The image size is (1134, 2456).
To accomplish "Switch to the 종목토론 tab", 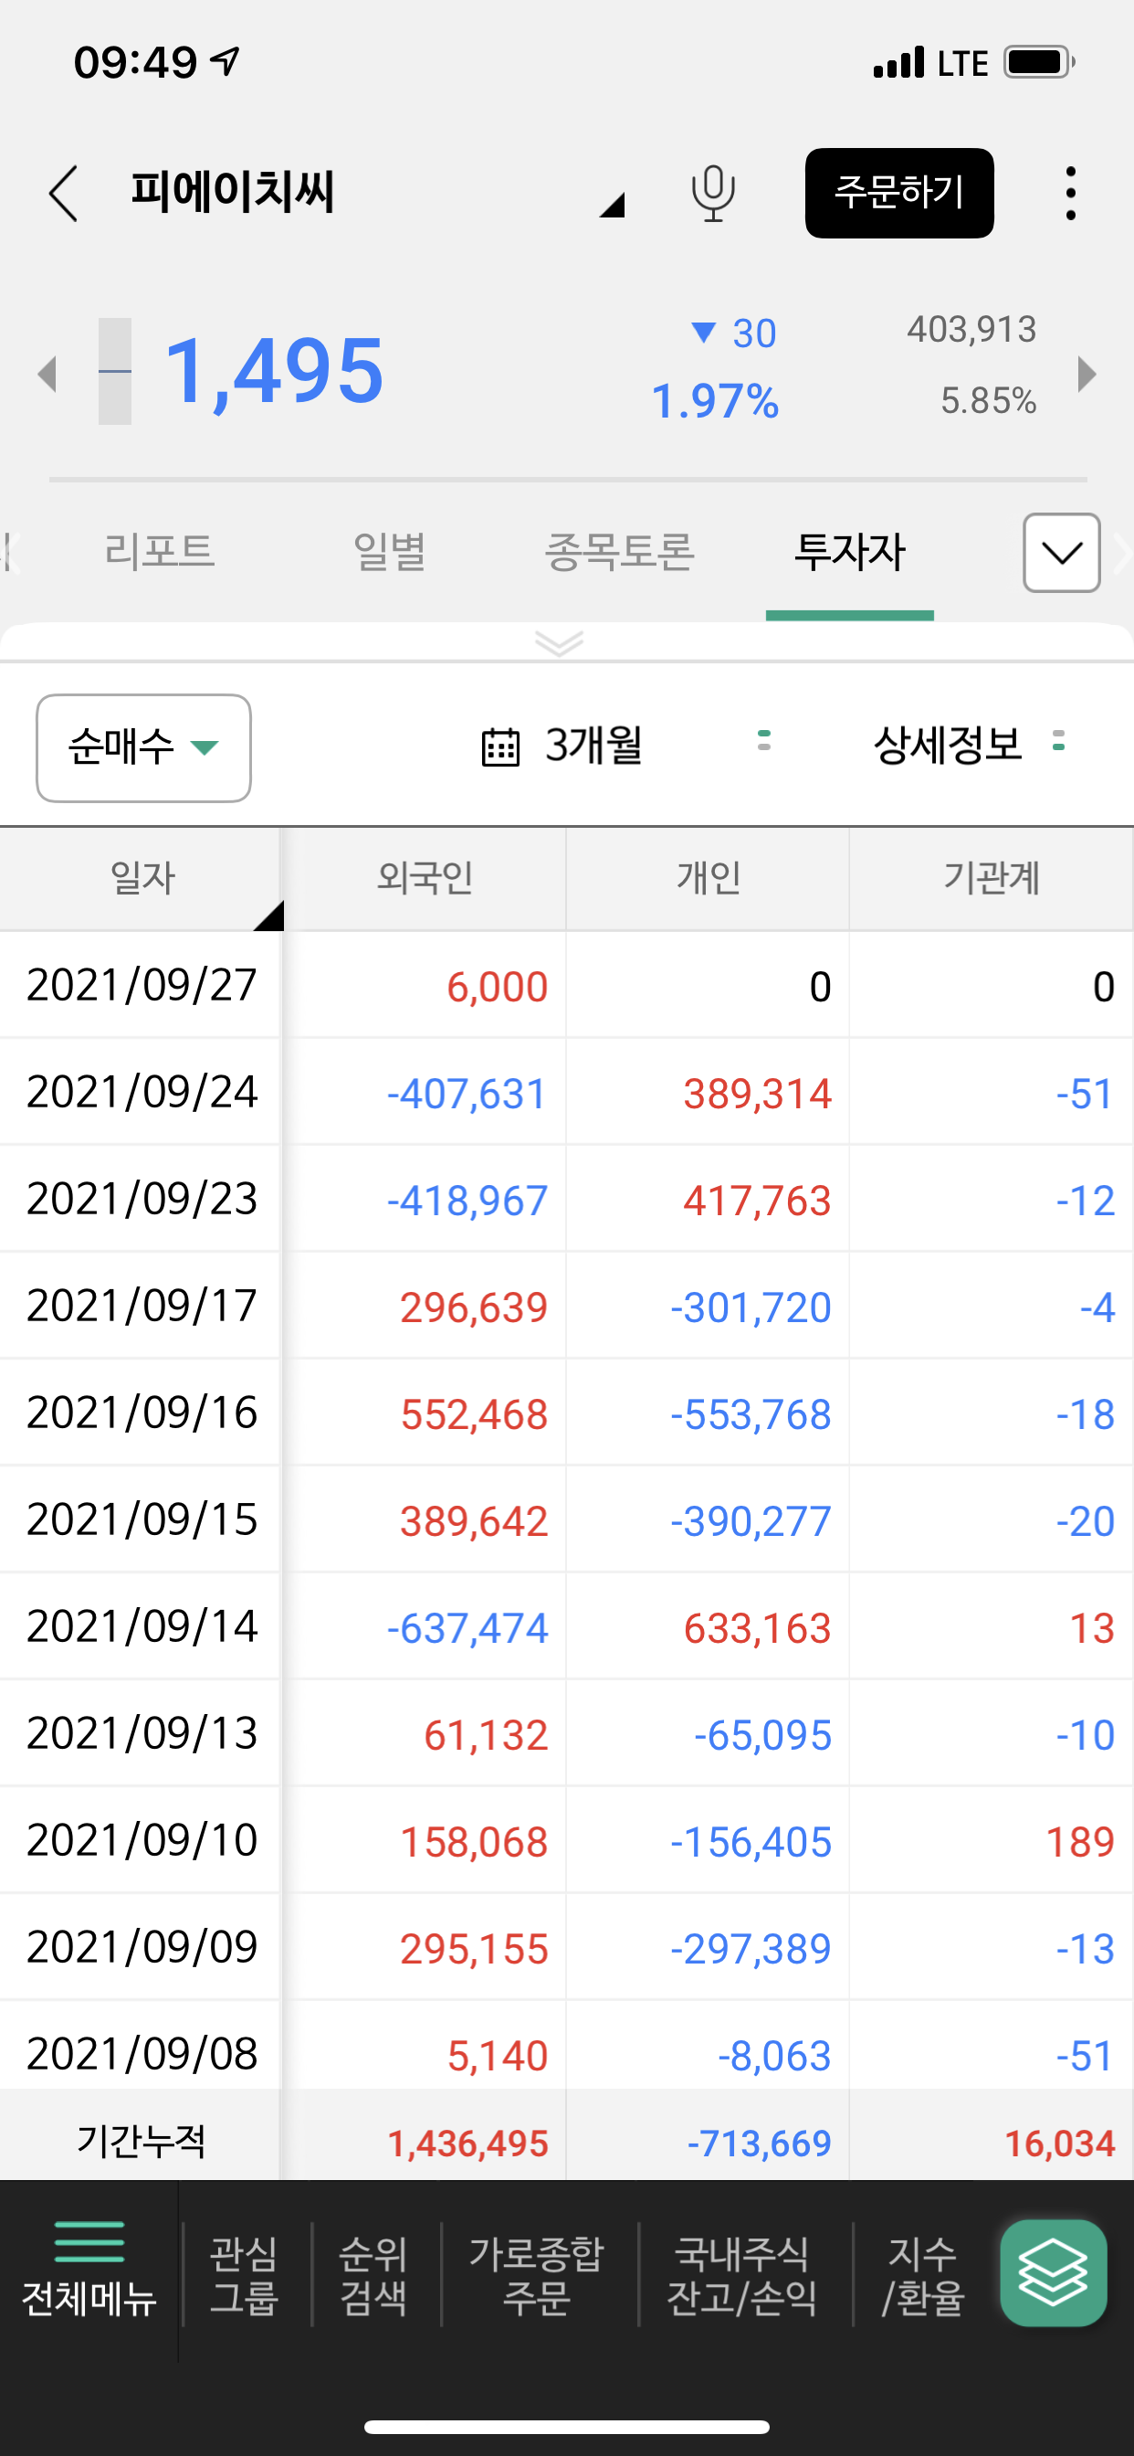I will coord(619,552).
